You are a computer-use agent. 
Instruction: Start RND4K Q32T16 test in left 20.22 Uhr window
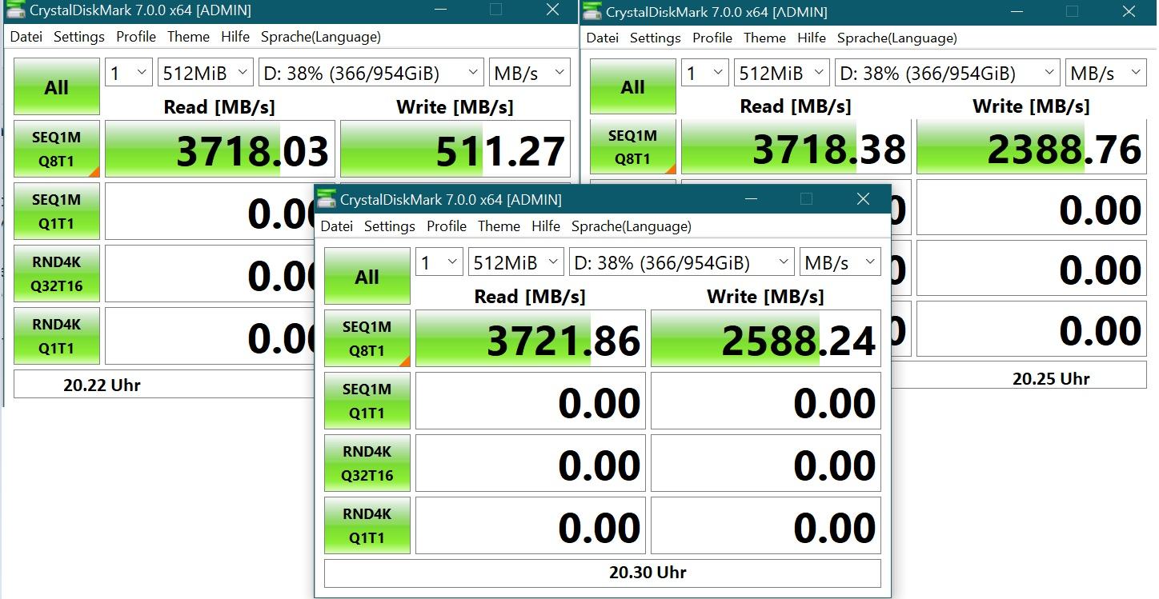[x=57, y=274]
